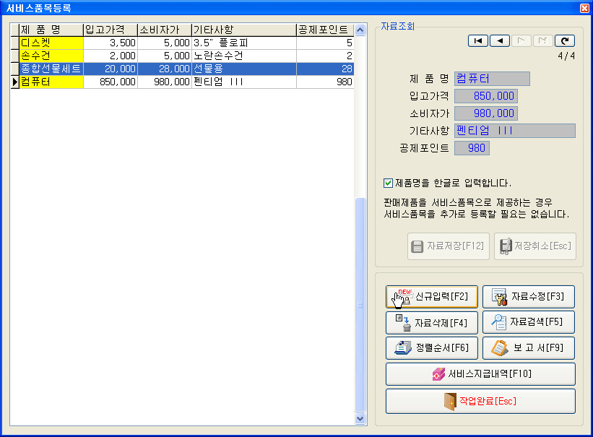Select the 디스켓 row product name
Screen dimensions: 593x437
pos(51,43)
